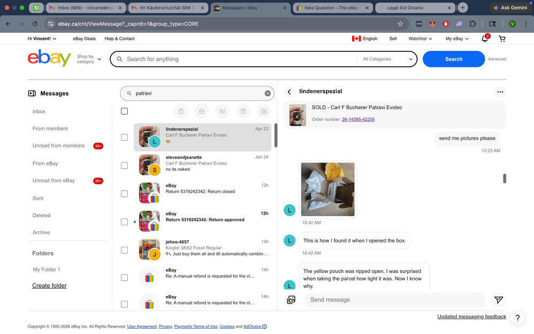Open the steveandjeanette conversation row
Image resolution: width=534 pixels, height=334 pixels.
pyautogui.click(x=203, y=165)
